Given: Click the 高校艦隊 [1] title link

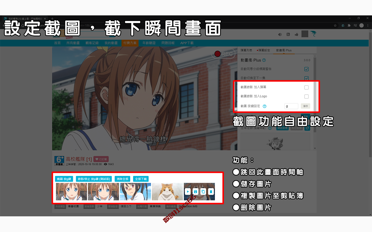Looking at the screenshot, I should (79, 159).
